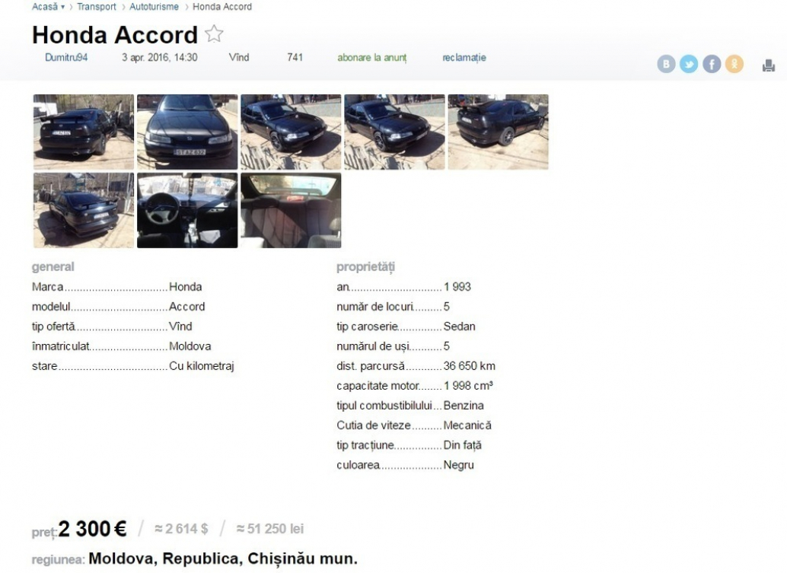Go to Transport breadcrumb

click(x=97, y=7)
